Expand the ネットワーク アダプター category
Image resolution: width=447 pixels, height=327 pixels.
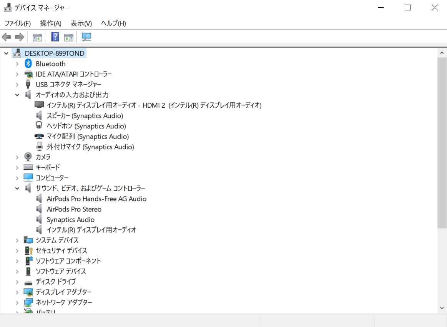[17, 302]
